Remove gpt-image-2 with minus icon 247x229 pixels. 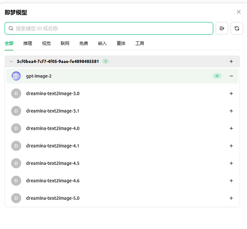231,76
